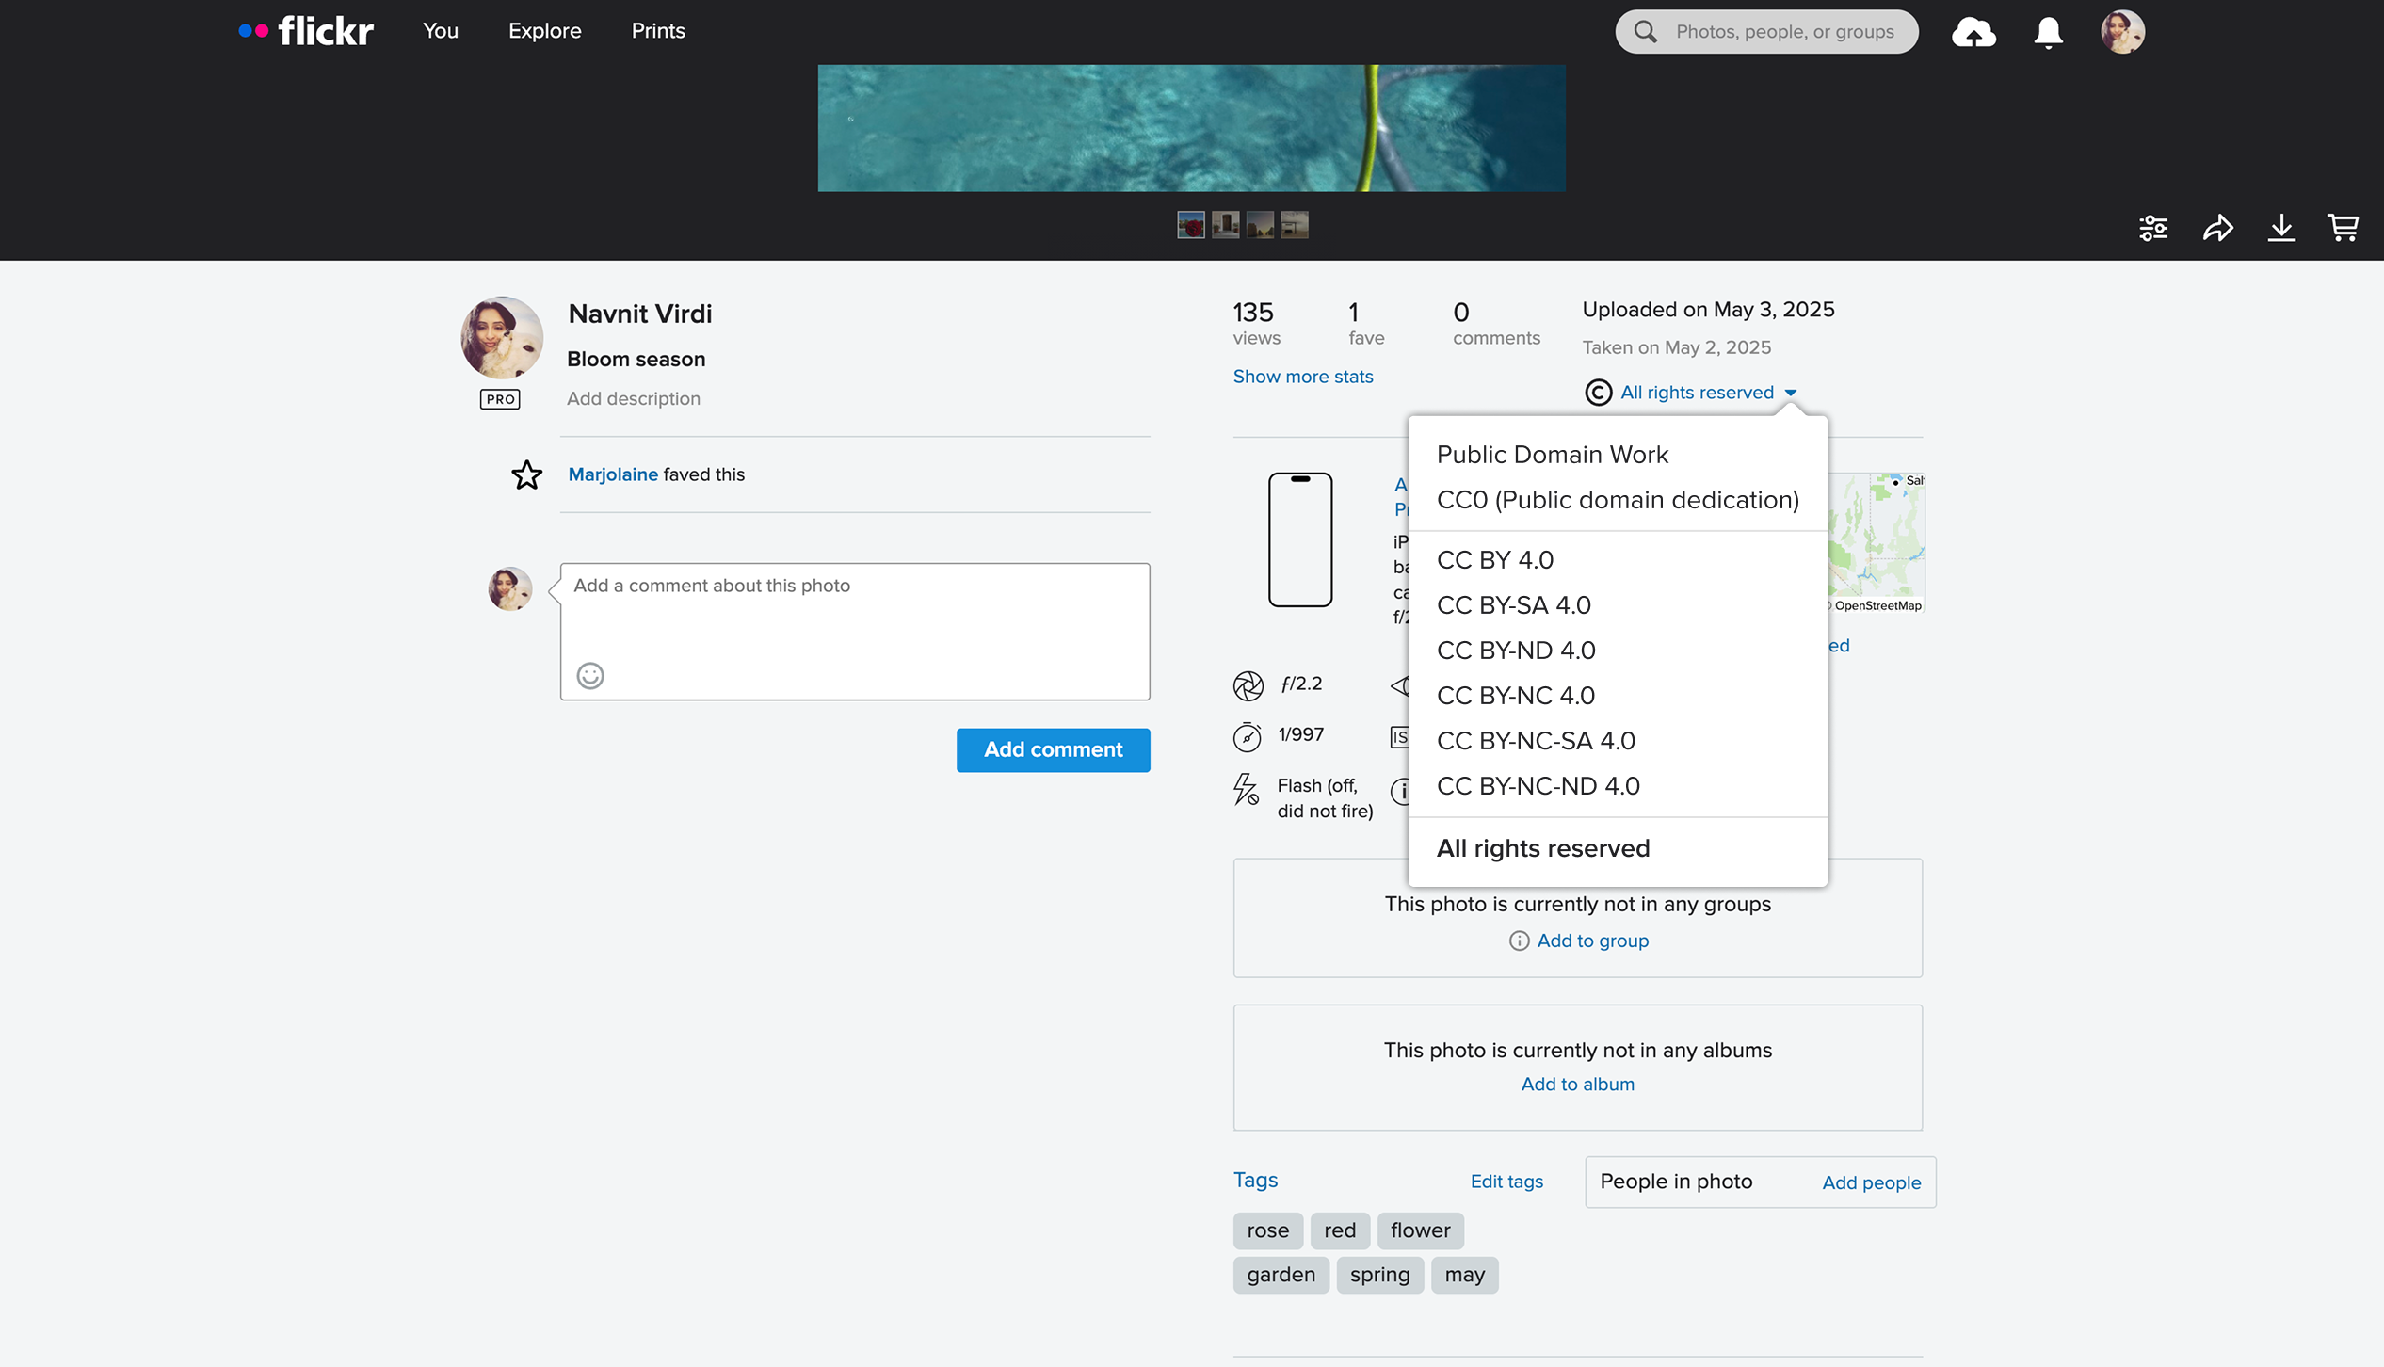This screenshot has height=1367, width=2384.
Task: Open the Explore menu
Action: point(544,31)
